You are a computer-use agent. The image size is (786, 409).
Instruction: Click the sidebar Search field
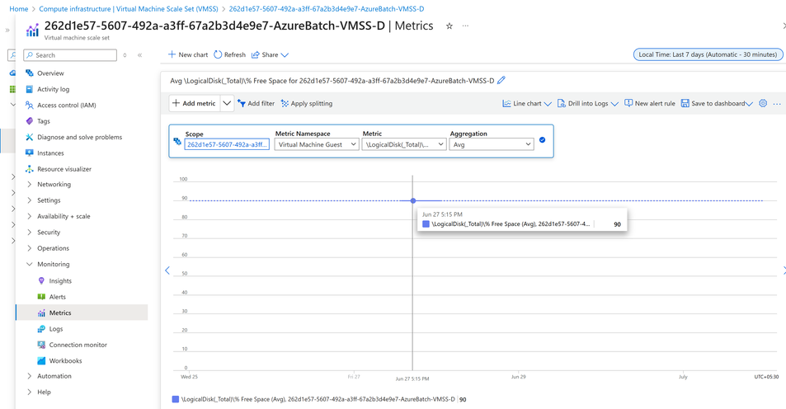tap(69, 55)
